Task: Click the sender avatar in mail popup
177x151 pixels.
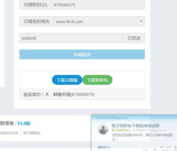Action: pyautogui.click(x=103, y=129)
